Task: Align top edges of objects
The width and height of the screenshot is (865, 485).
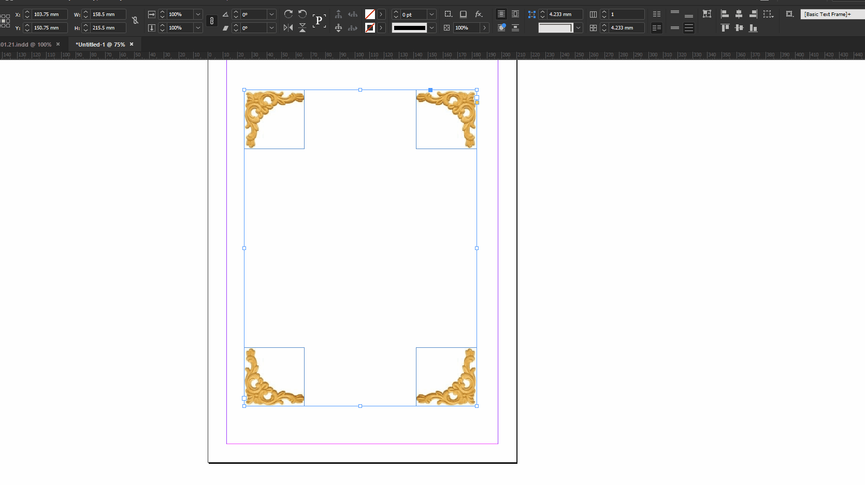Action: point(725,28)
